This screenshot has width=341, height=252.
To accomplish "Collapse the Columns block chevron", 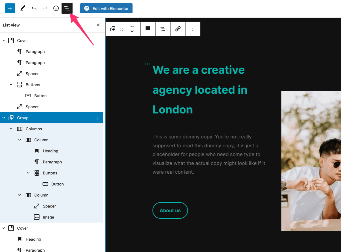I will (11, 129).
